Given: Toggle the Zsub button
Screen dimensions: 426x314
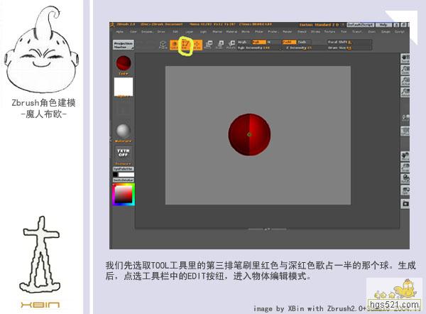Looking at the screenshot, I should coord(302,42).
